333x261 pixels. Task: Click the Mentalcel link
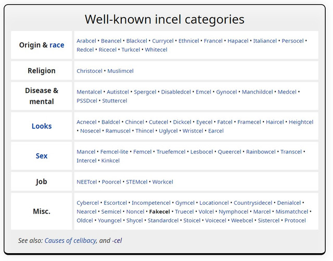[x=89, y=92]
